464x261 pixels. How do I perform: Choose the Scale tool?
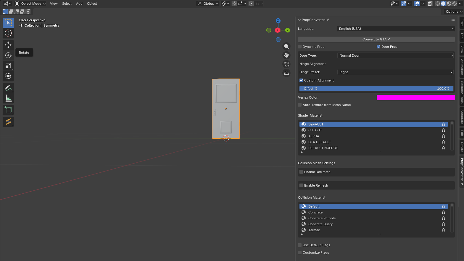pyautogui.click(x=8, y=66)
